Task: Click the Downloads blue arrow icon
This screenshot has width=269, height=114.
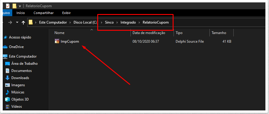Action: tap(7, 78)
